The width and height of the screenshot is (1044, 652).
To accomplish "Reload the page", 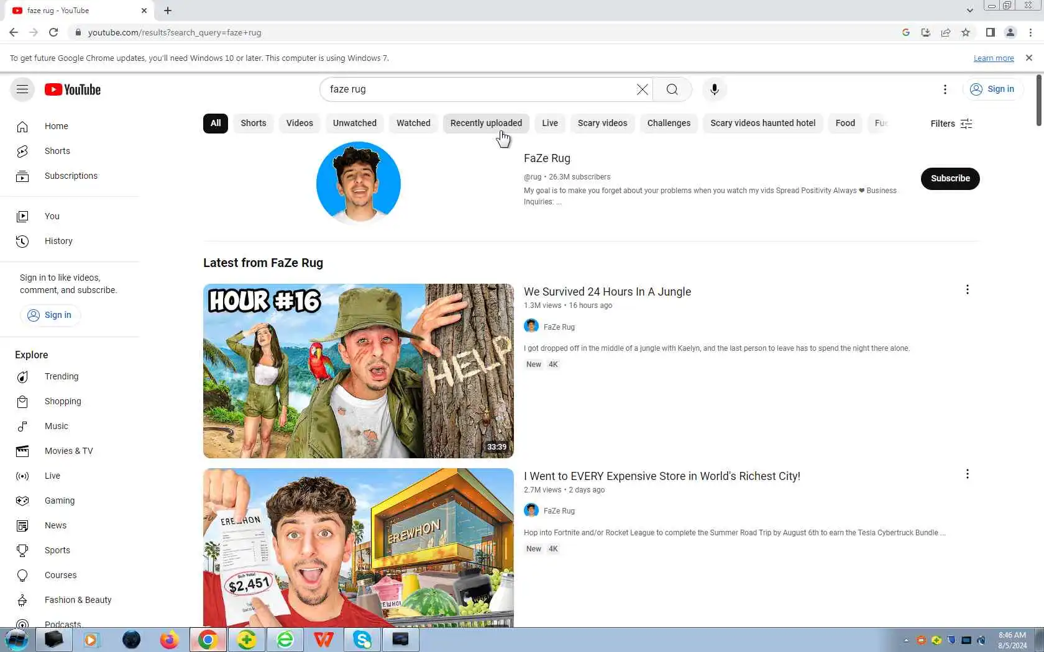I will click(53, 32).
